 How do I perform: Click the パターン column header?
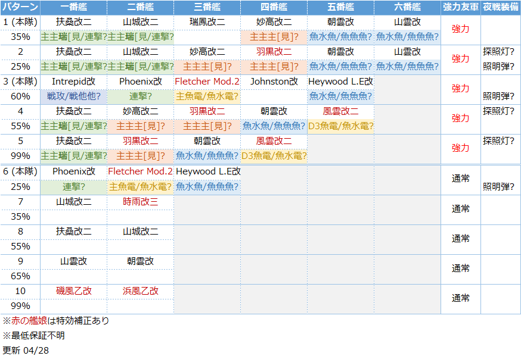20,7
